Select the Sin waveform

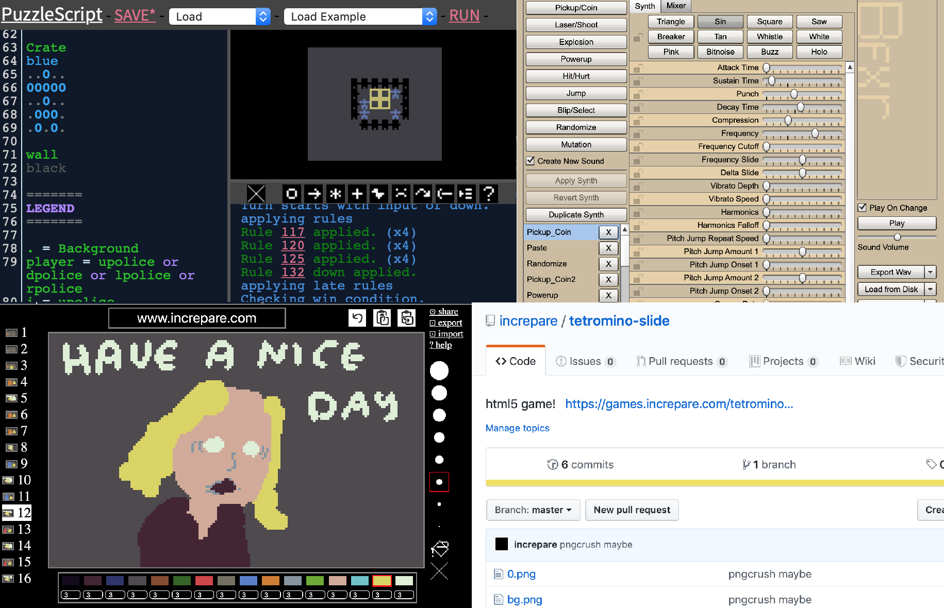coord(720,22)
